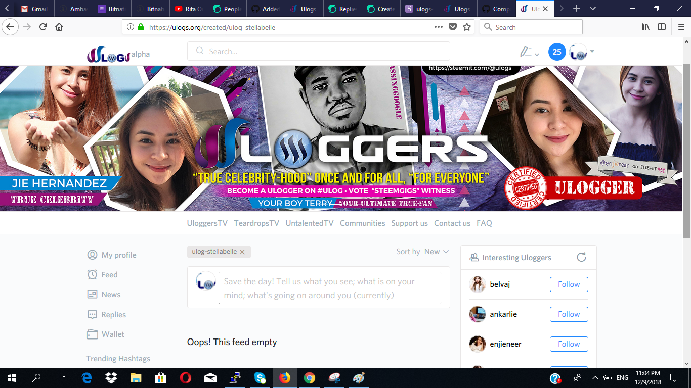691x388 pixels.
Task: Switch to the Rita O YouTube tab
Action: point(189,9)
